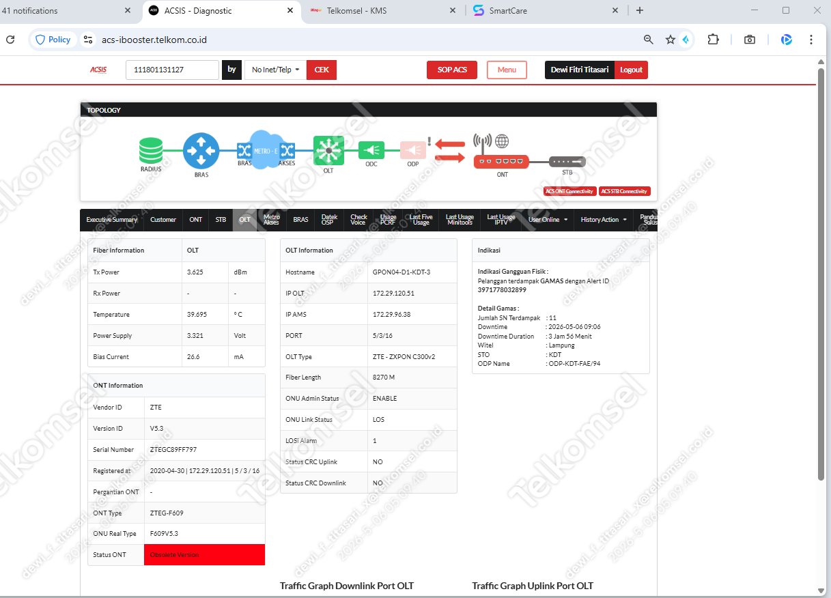This screenshot has width=831, height=598.
Task: Close the Telkomsel - KMS tab
Action: tap(453, 11)
